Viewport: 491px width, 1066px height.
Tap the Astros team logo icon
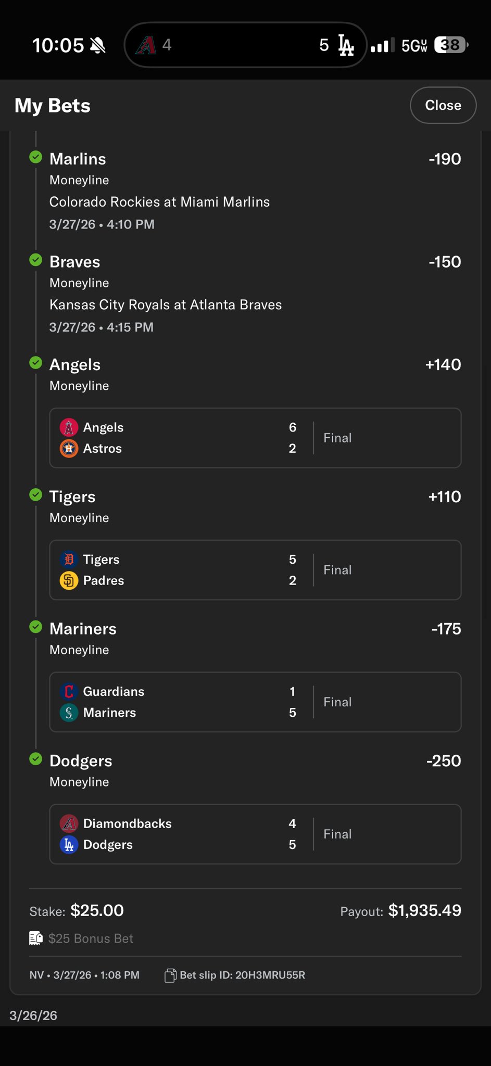pyautogui.click(x=69, y=448)
